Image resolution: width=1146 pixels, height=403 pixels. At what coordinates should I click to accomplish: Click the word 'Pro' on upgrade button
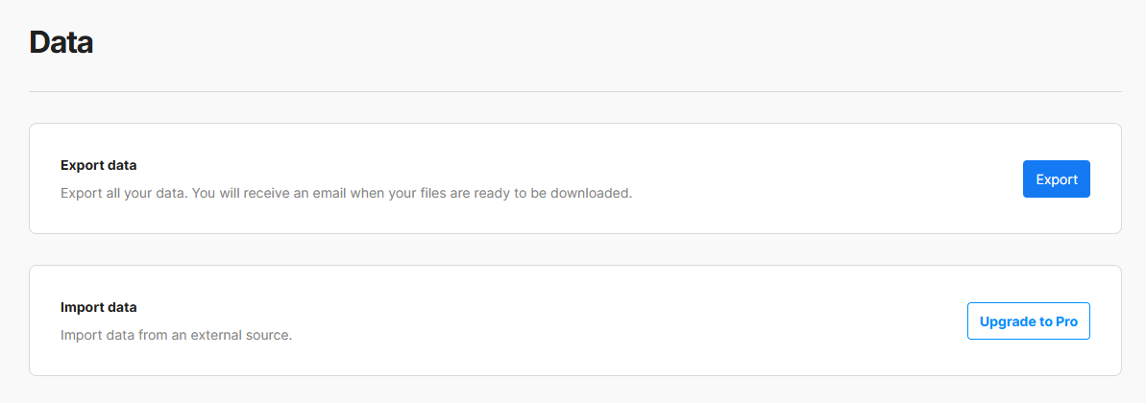pos(1066,321)
